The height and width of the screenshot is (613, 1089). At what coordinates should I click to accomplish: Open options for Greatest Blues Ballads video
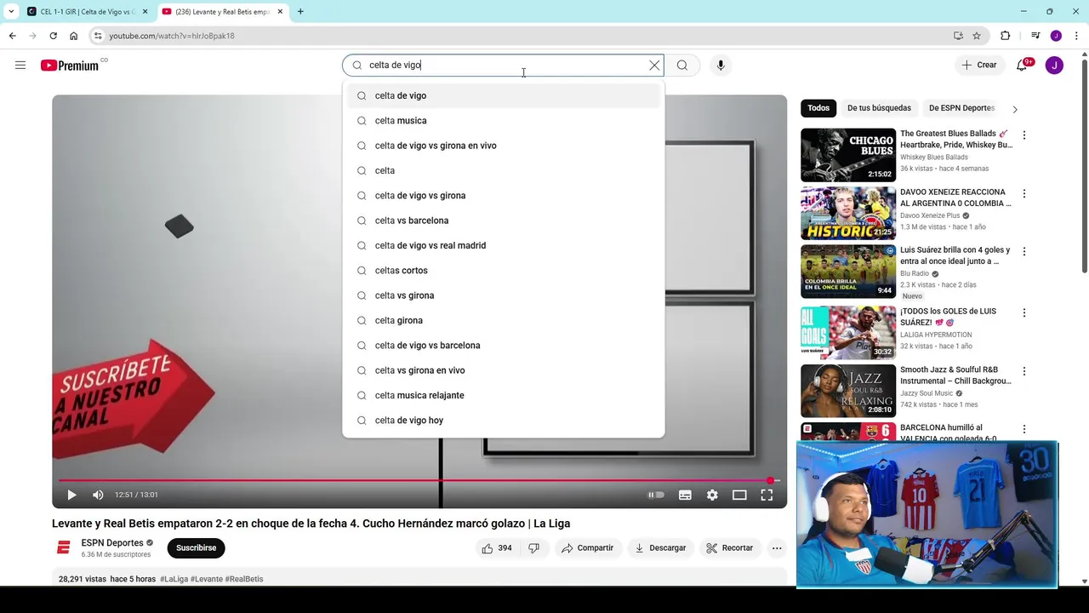pyautogui.click(x=1024, y=135)
